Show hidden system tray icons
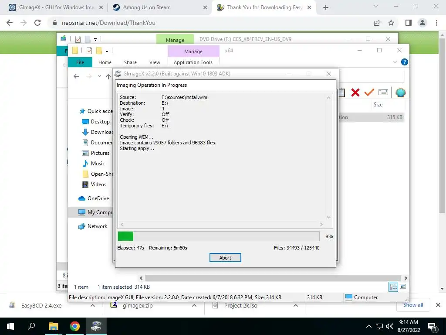 coord(368,326)
